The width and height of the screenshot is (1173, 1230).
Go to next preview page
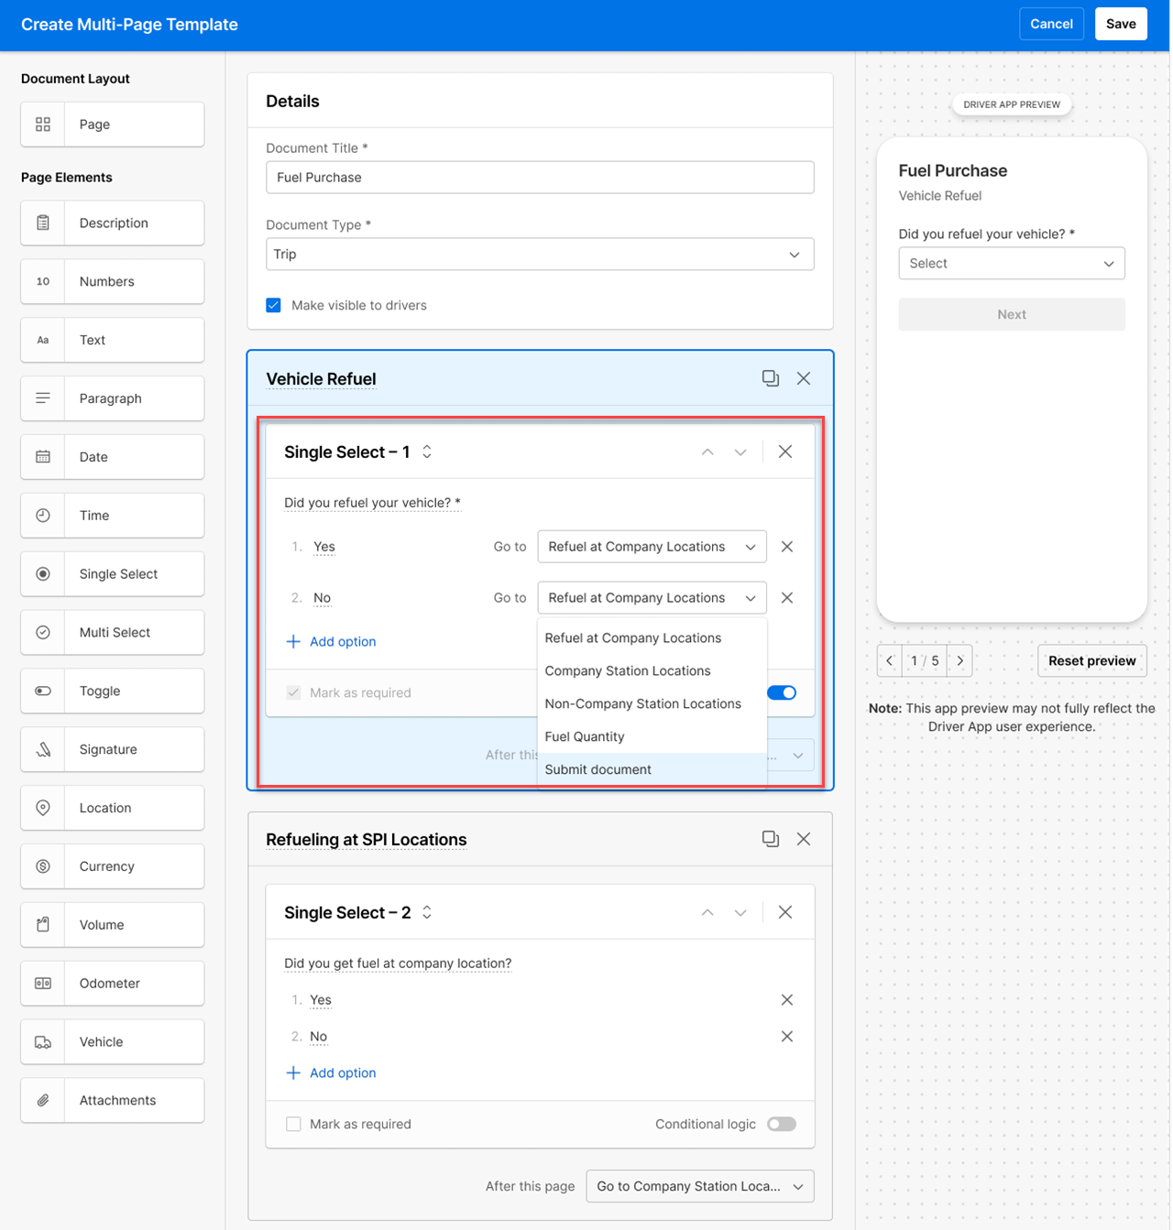[960, 661]
